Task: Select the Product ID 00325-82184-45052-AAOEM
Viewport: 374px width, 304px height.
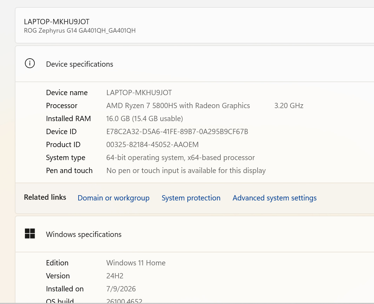Action: click(x=152, y=145)
